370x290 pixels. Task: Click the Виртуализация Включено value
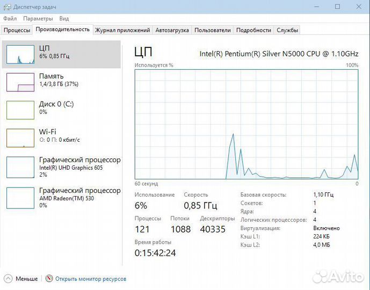327,228
